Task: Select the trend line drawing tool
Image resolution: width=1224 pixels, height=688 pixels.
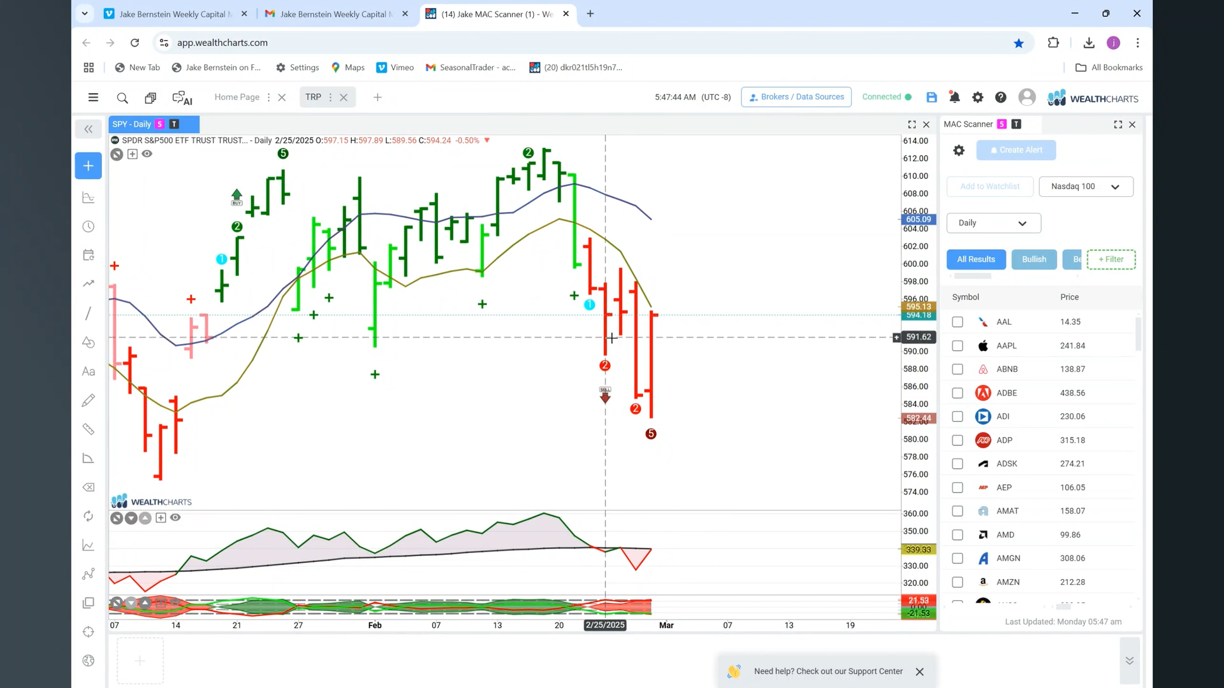Action: tap(89, 313)
